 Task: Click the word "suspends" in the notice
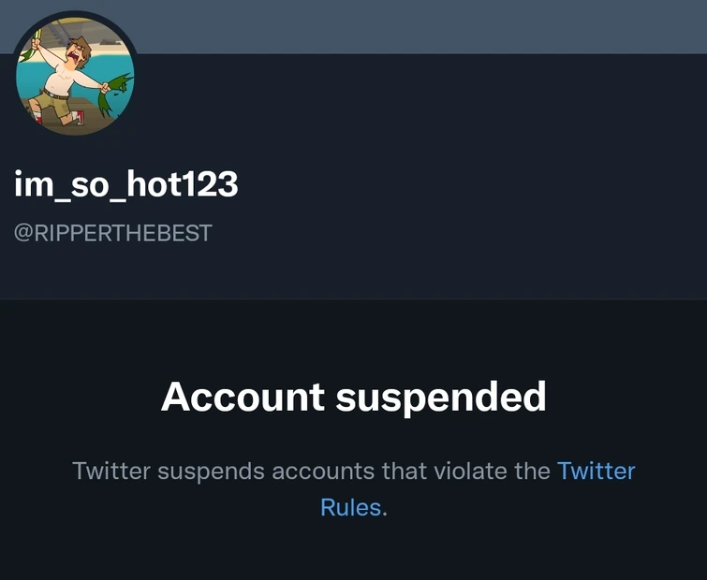(210, 470)
